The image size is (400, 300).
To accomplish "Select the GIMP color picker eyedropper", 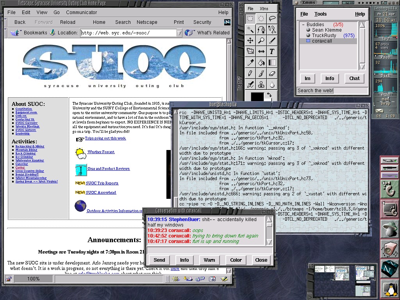I will [250, 62].
